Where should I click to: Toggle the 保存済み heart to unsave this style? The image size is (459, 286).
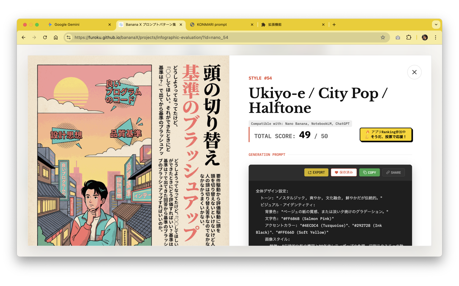344,172
